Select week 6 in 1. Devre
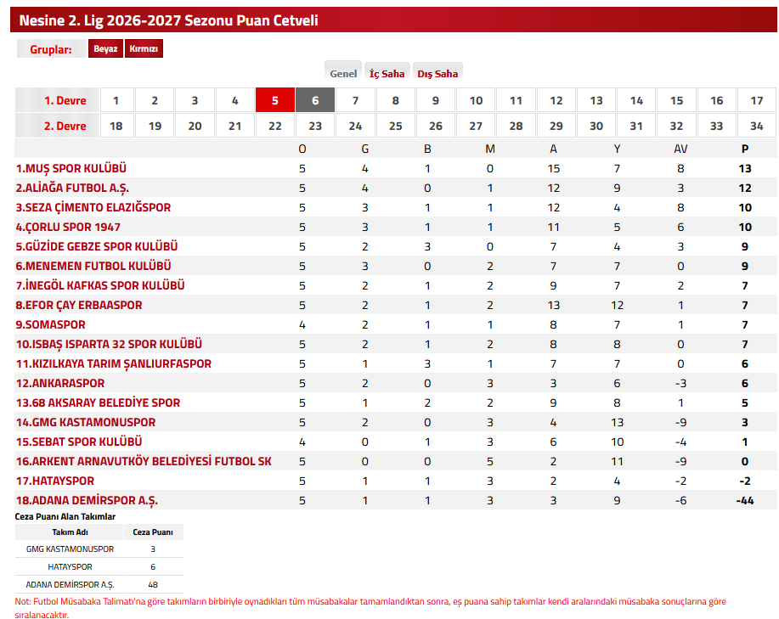This screenshot has width=779, height=619. (315, 100)
